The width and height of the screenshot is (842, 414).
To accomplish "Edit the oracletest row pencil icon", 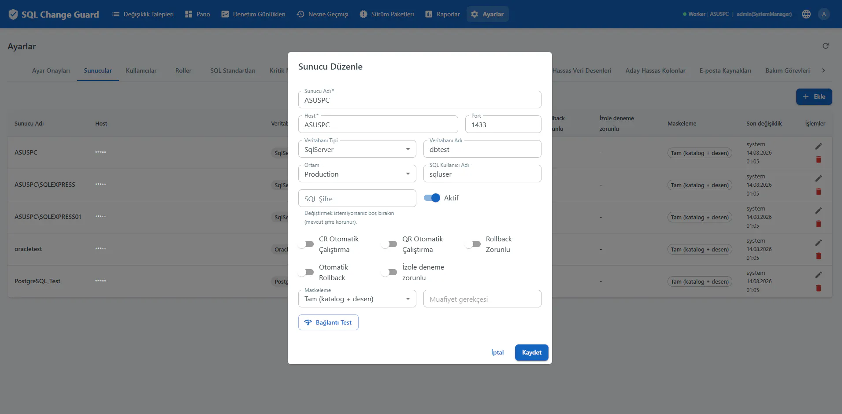I will pos(819,243).
